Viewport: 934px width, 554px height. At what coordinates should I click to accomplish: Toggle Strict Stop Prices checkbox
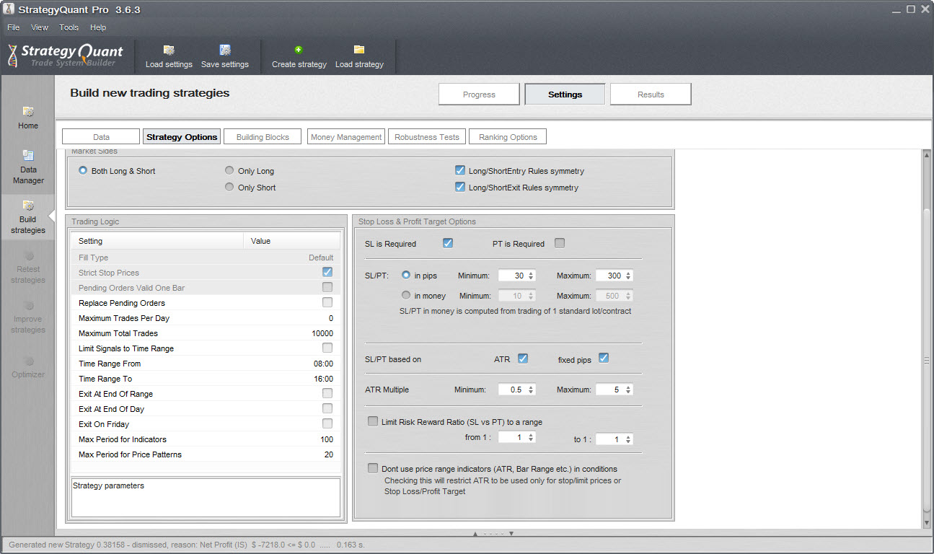point(327,272)
